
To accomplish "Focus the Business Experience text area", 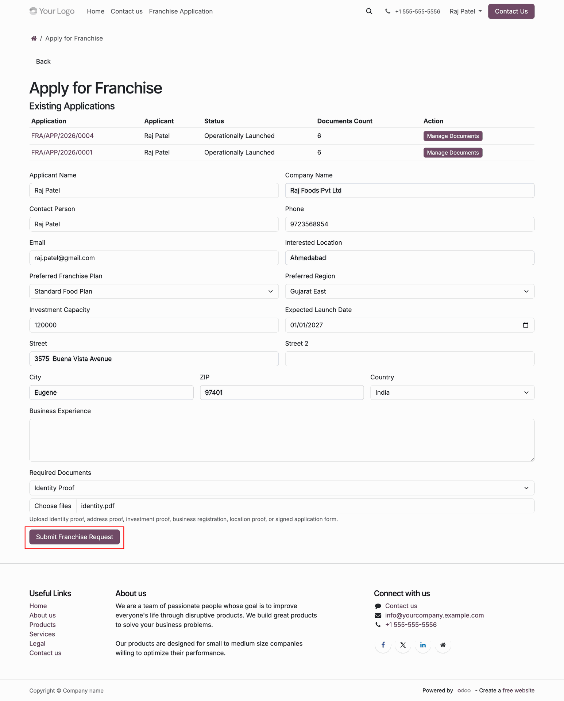I will coord(282,440).
